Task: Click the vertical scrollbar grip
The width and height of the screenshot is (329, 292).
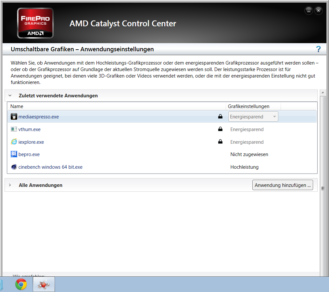Action: click(x=323, y=189)
